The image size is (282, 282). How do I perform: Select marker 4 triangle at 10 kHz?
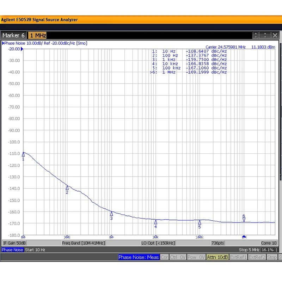point(155,222)
